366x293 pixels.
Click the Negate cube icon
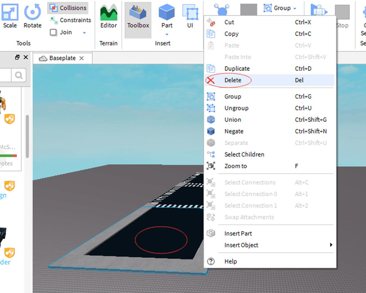click(x=211, y=131)
